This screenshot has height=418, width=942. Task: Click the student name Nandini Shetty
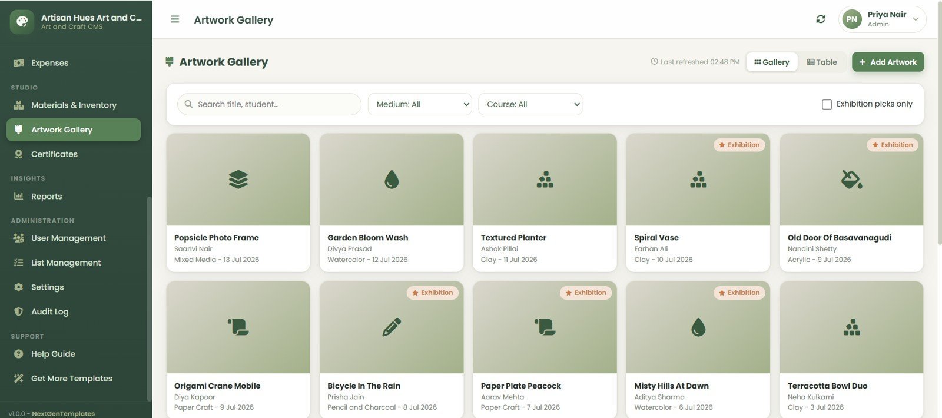coord(812,249)
